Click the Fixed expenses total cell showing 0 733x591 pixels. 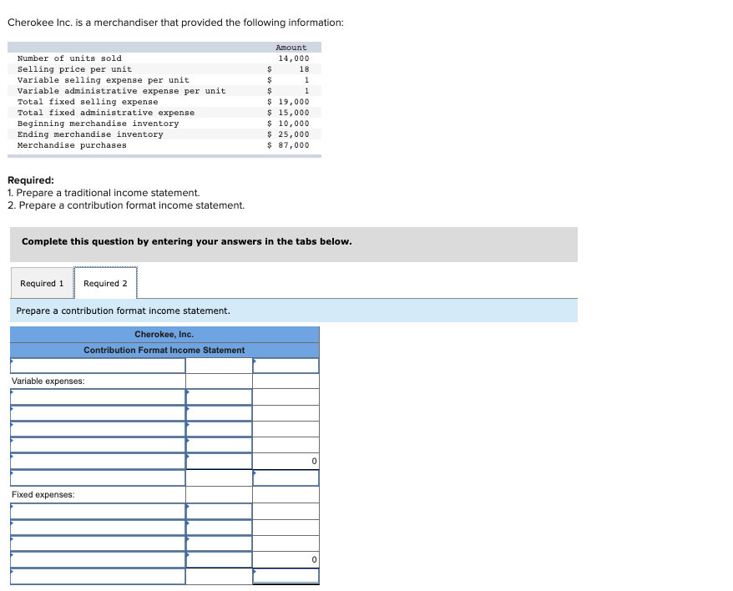(286, 559)
